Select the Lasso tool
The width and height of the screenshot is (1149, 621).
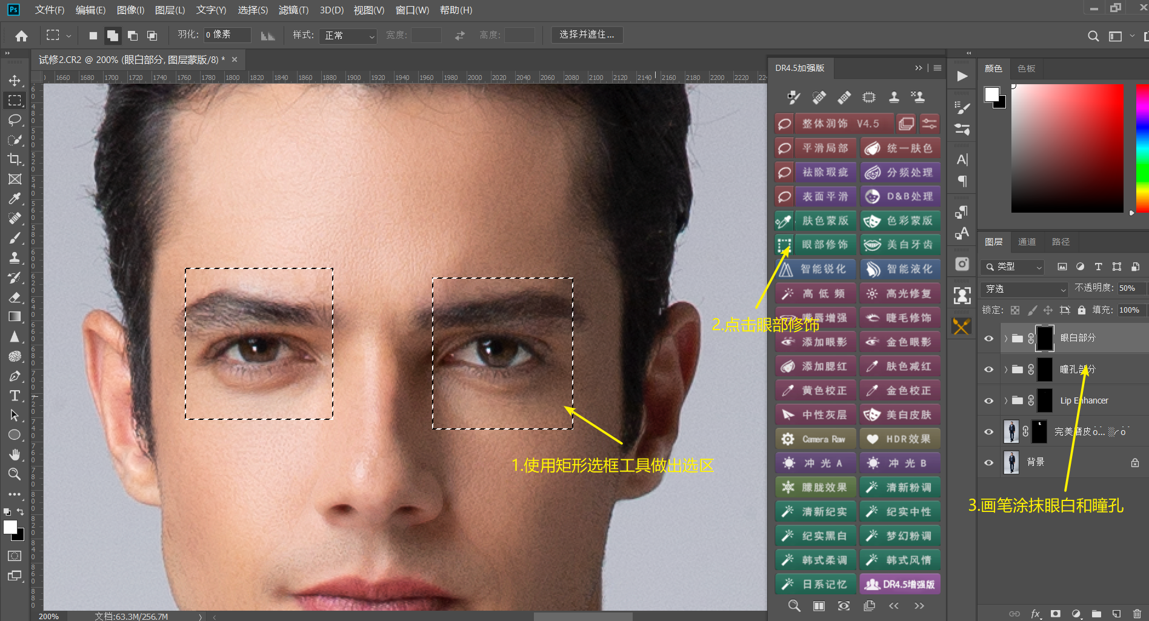15,120
